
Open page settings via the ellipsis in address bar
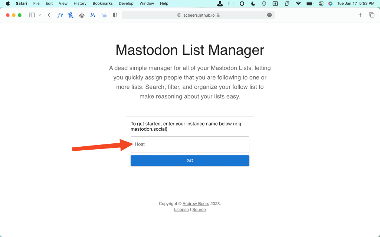(269, 15)
